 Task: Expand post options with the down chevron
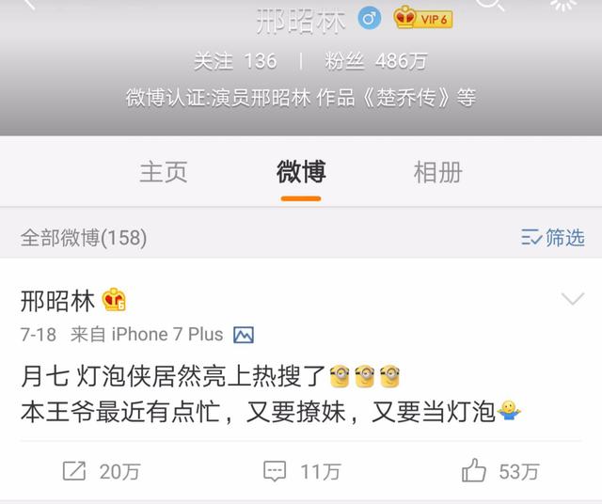click(573, 298)
